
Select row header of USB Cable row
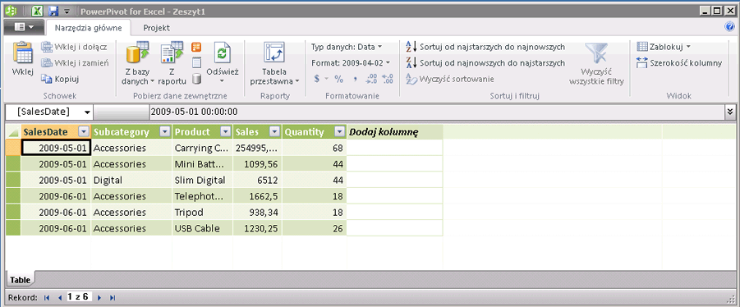tap(13, 229)
